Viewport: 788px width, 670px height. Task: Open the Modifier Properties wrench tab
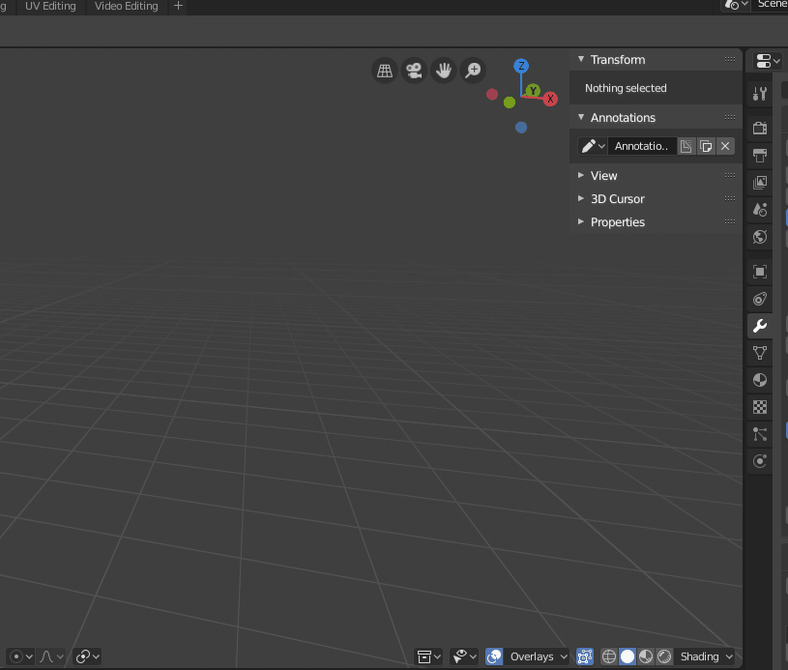[x=759, y=326]
